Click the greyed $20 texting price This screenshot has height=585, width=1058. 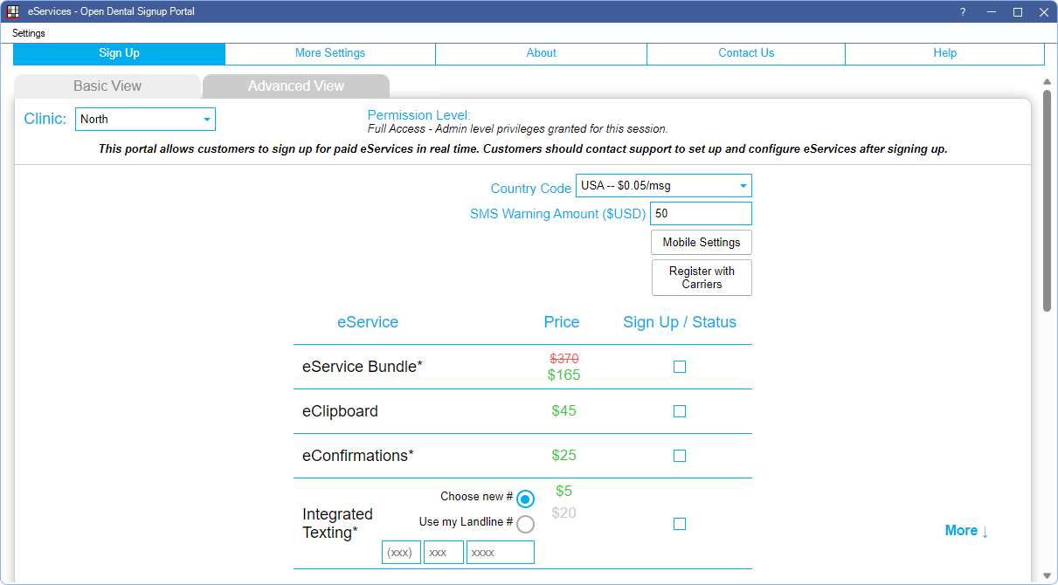pos(564,513)
